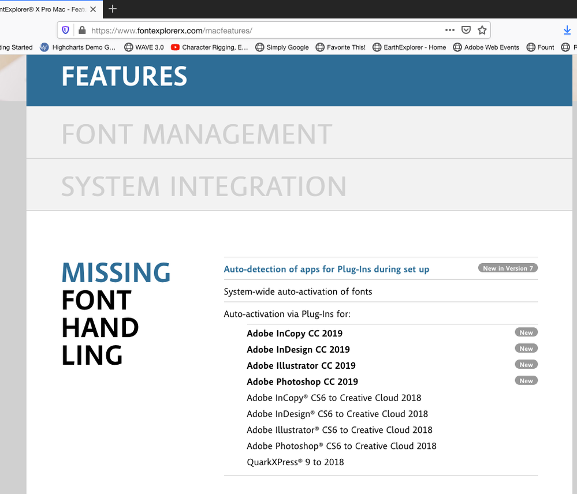Click Adobe Photoshop CC 2019 entry
Viewport: 577px width, 494px height.
coord(302,382)
